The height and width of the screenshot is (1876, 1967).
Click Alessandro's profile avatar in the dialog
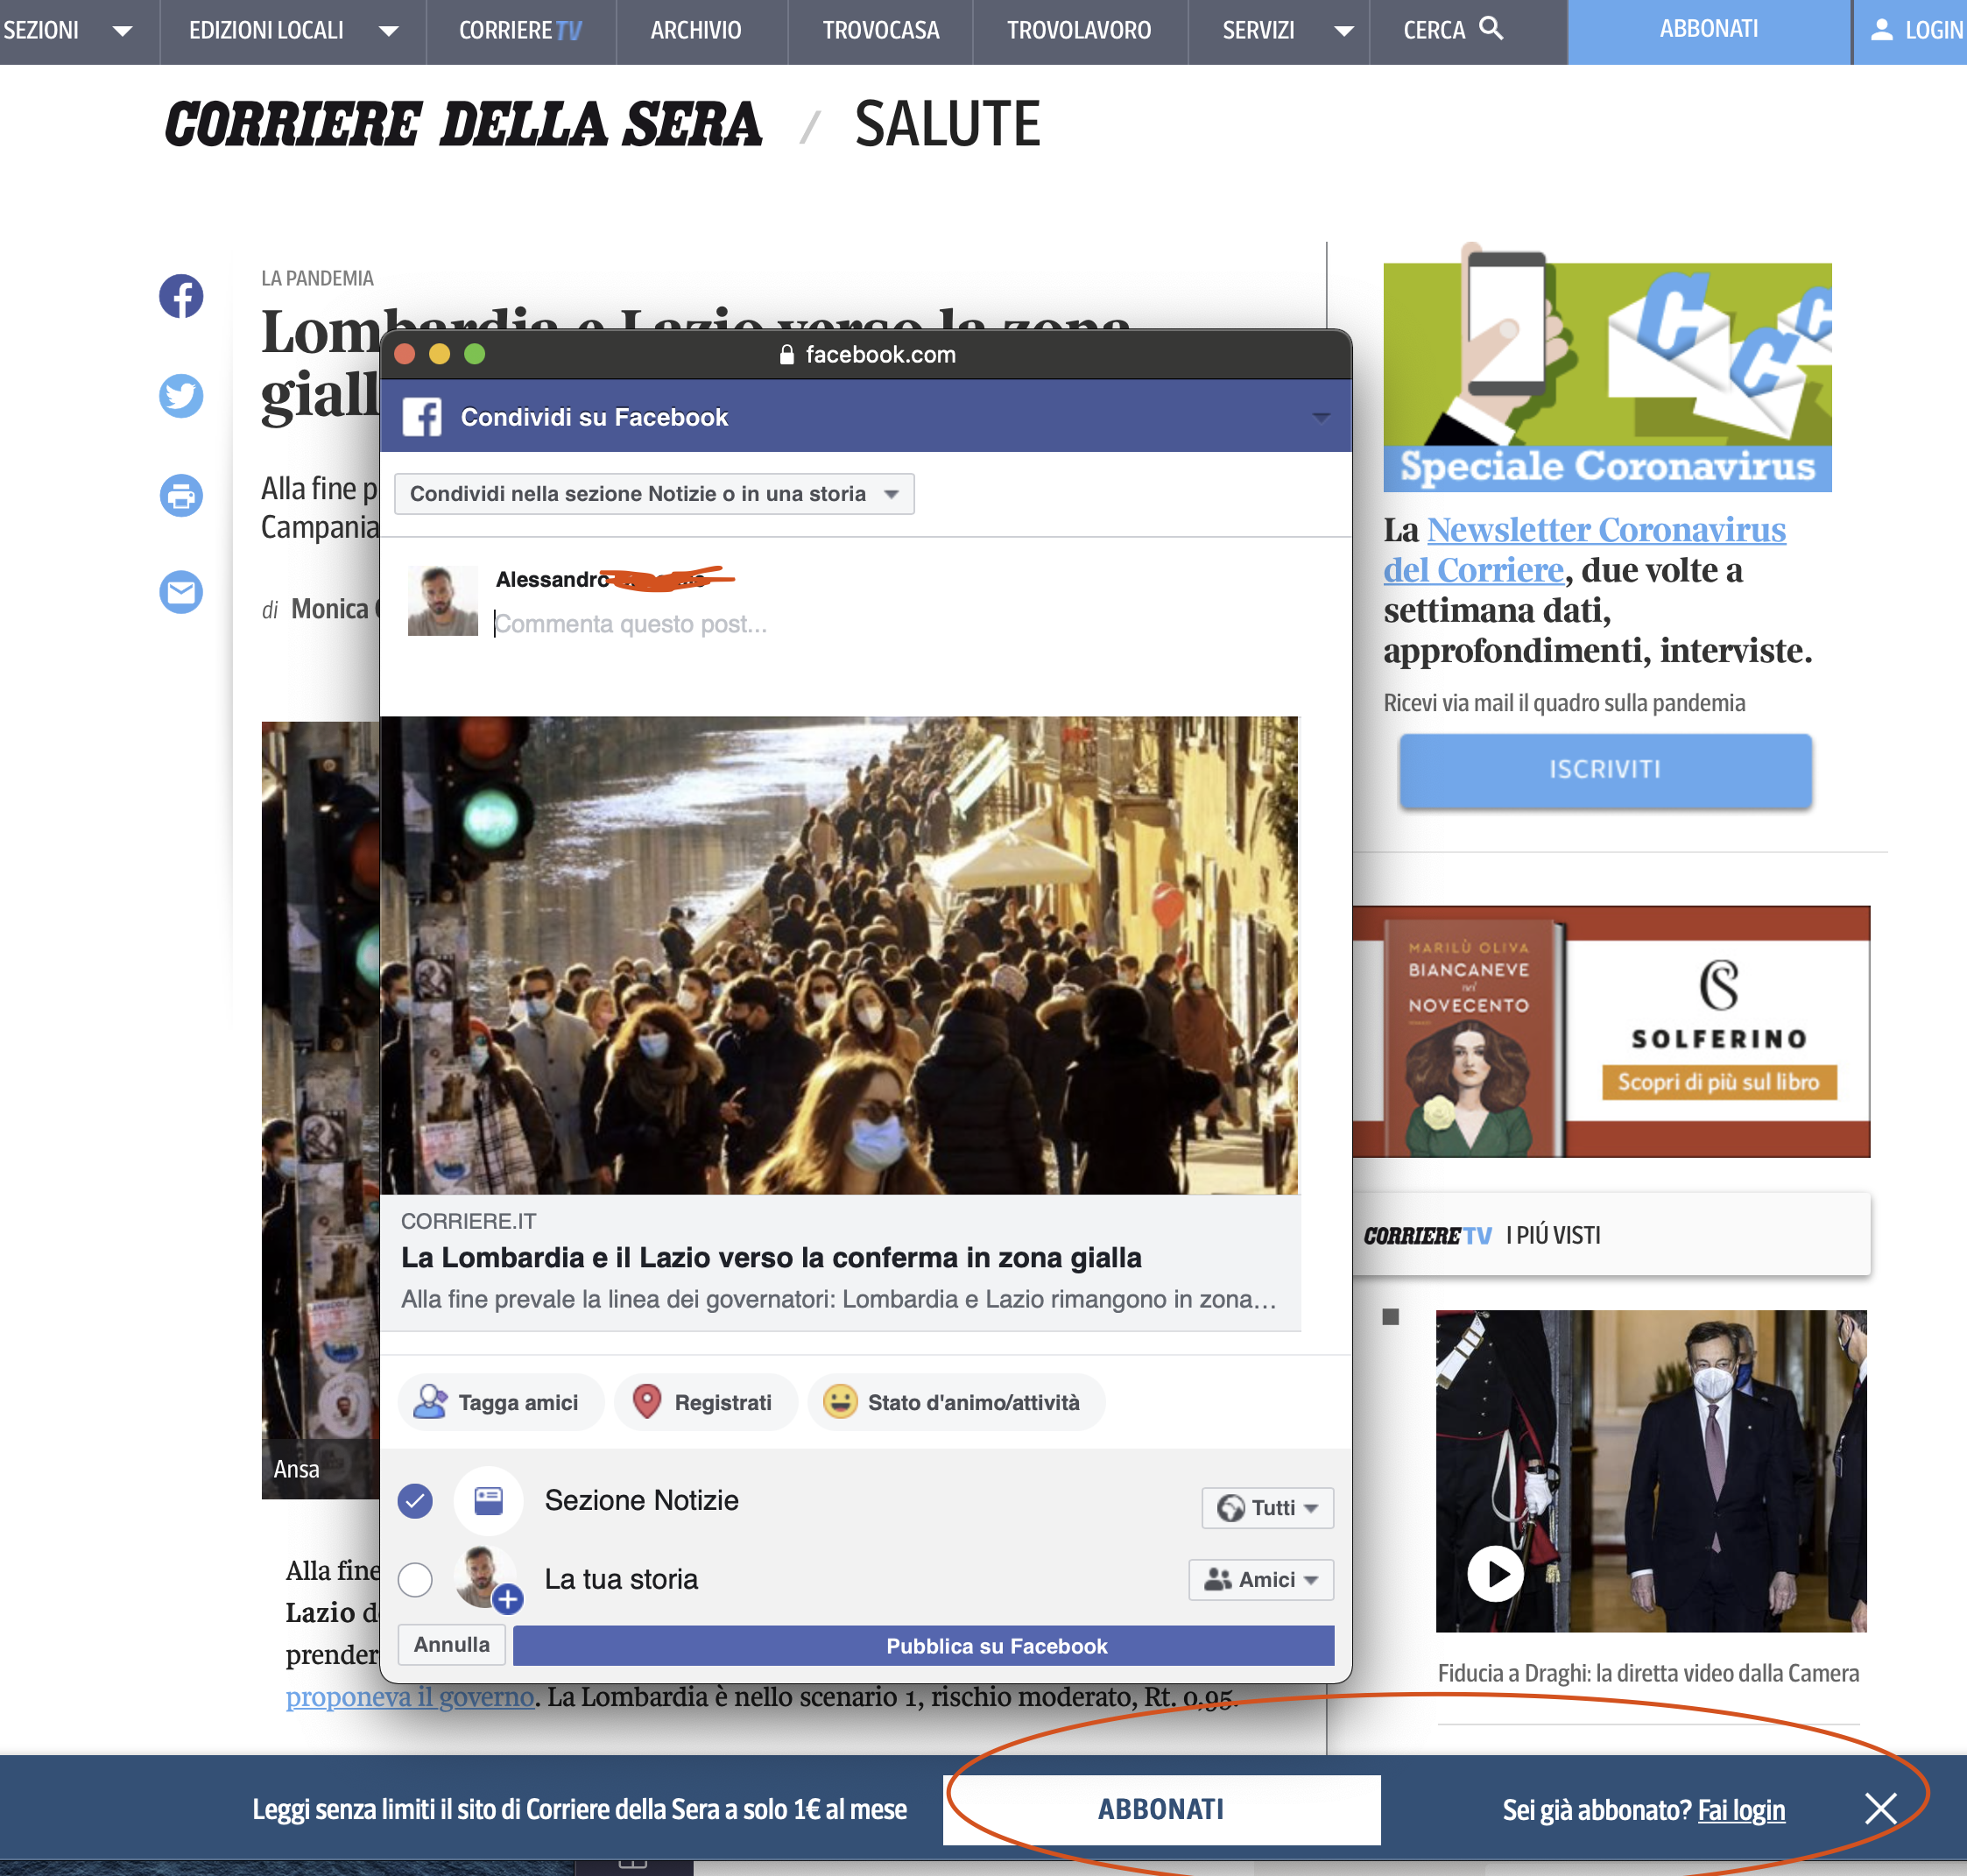point(443,601)
